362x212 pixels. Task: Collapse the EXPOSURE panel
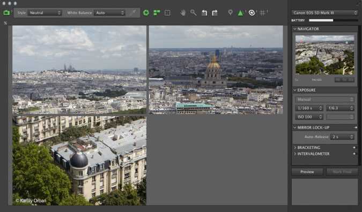tap(294, 90)
